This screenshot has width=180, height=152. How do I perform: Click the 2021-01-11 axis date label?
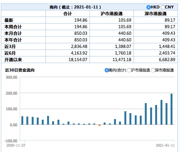[165, 145]
